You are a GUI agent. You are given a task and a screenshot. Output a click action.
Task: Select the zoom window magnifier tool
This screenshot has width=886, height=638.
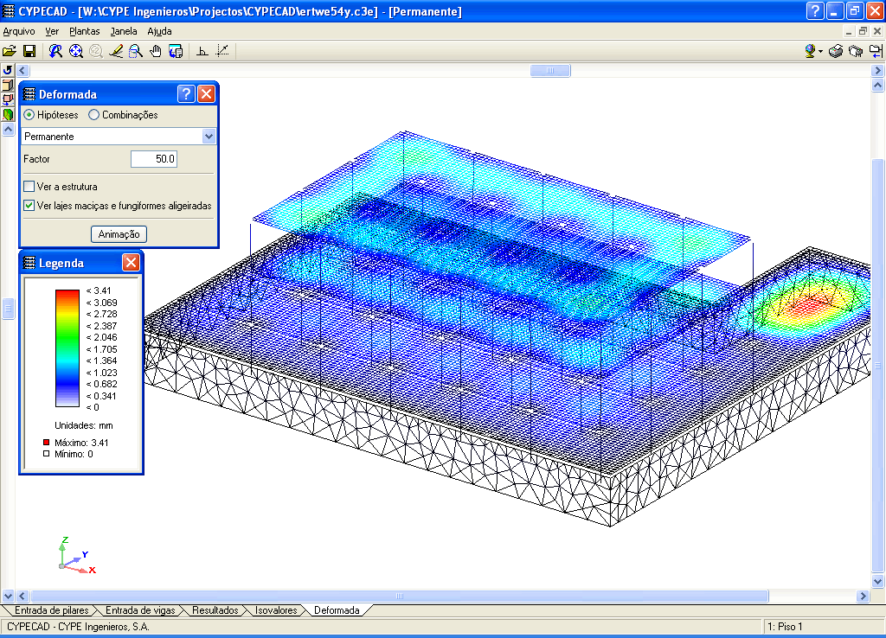click(135, 51)
